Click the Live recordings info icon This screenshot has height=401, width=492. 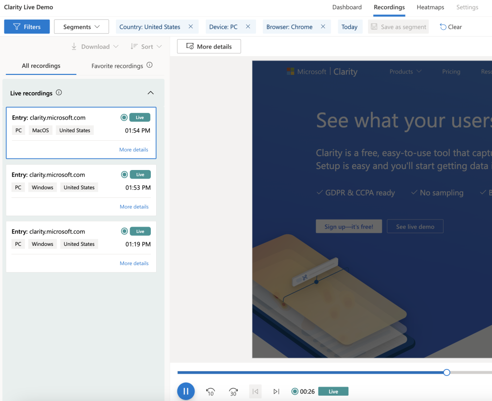[x=59, y=93]
